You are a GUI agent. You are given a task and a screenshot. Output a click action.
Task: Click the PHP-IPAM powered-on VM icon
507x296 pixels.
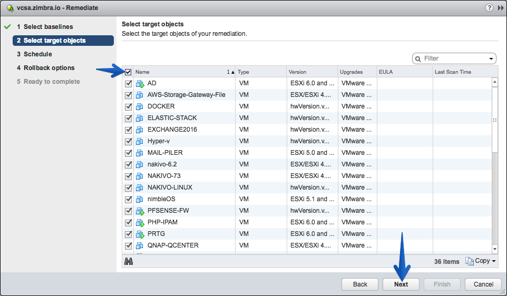[x=140, y=223]
